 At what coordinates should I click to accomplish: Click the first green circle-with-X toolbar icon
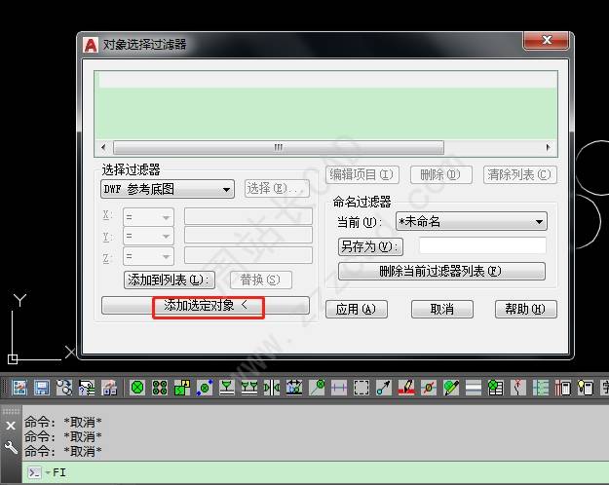click(x=137, y=388)
